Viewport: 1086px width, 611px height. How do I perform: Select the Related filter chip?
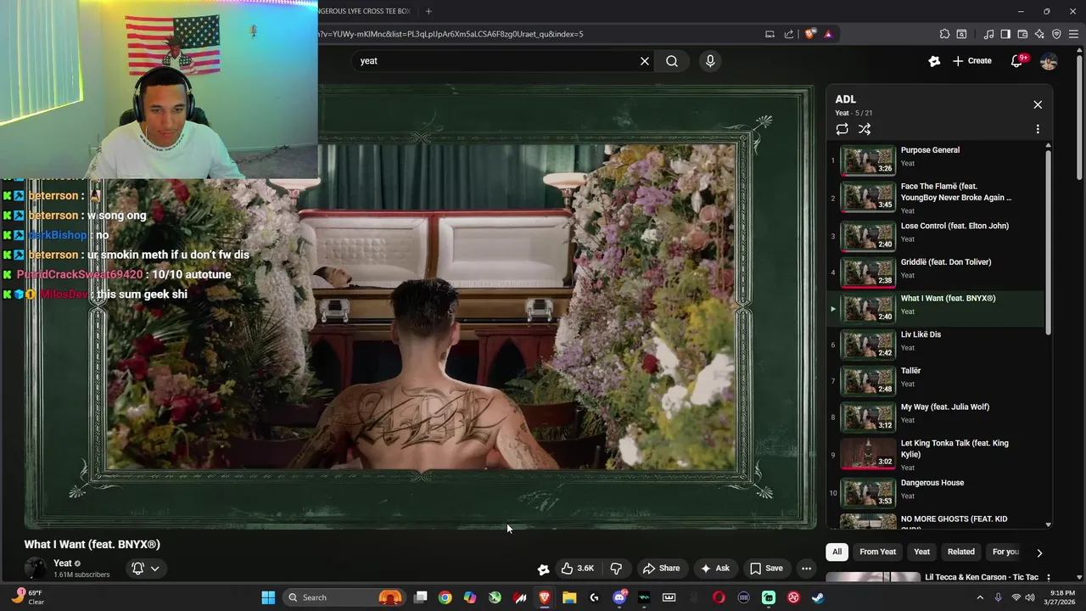[961, 552]
